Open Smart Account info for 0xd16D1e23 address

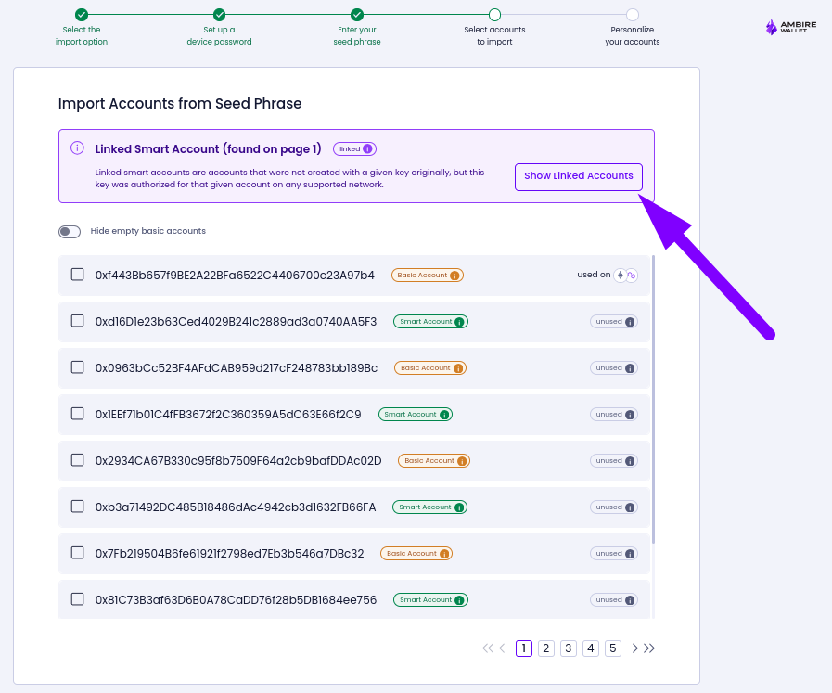(x=459, y=322)
